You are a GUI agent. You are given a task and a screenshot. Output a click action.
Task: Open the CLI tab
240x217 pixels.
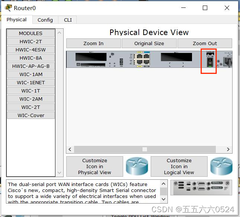[68, 20]
